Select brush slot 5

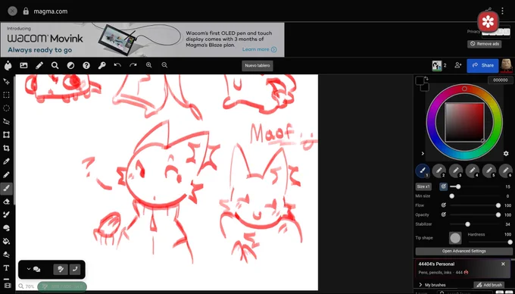click(x=489, y=170)
